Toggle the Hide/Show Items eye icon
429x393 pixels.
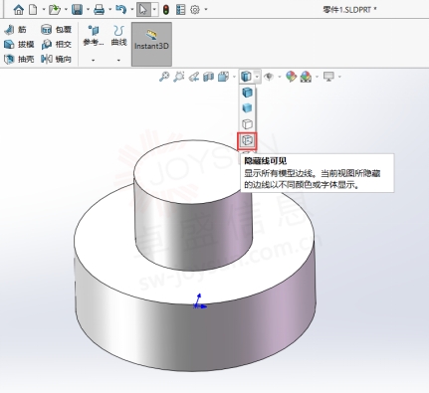coord(269,77)
